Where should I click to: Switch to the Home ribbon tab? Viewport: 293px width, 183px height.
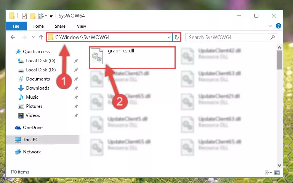point(38,26)
